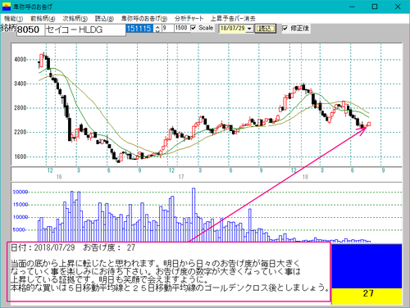Click the 20000 volume axis label
The width and height of the screenshot is (410, 308).
20,192
